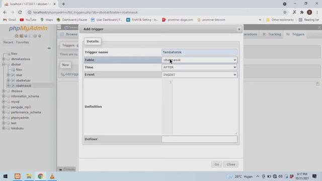322x181 pixels.
Task: Click the dbmahasiswa database icon
Action: [x=8, y=59]
